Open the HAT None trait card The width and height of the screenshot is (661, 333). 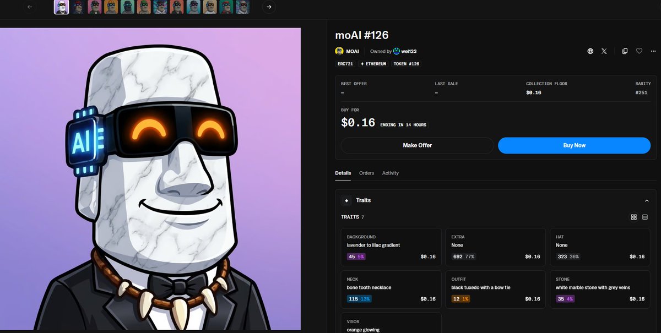click(600, 248)
